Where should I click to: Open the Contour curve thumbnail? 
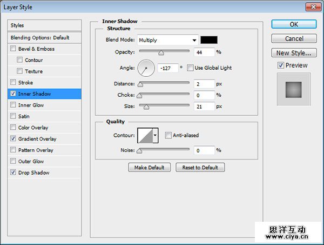(145, 135)
